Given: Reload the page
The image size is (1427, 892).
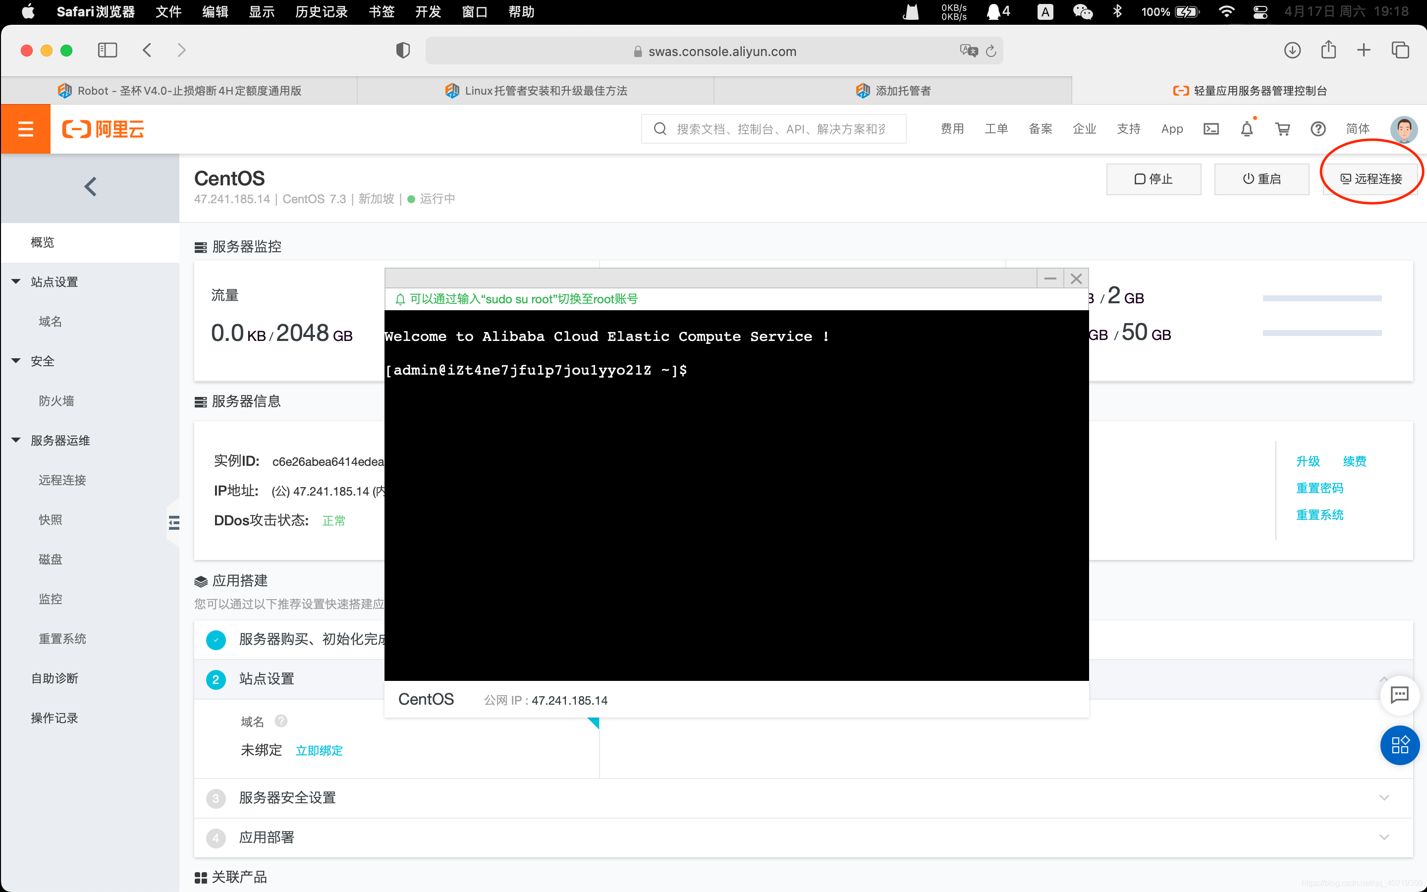Looking at the screenshot, I should [x=991, y=52].
